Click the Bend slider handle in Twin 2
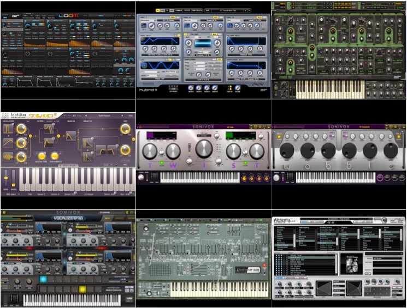The width and height of the screenshot is (407, 308). (x=5, y=178)
